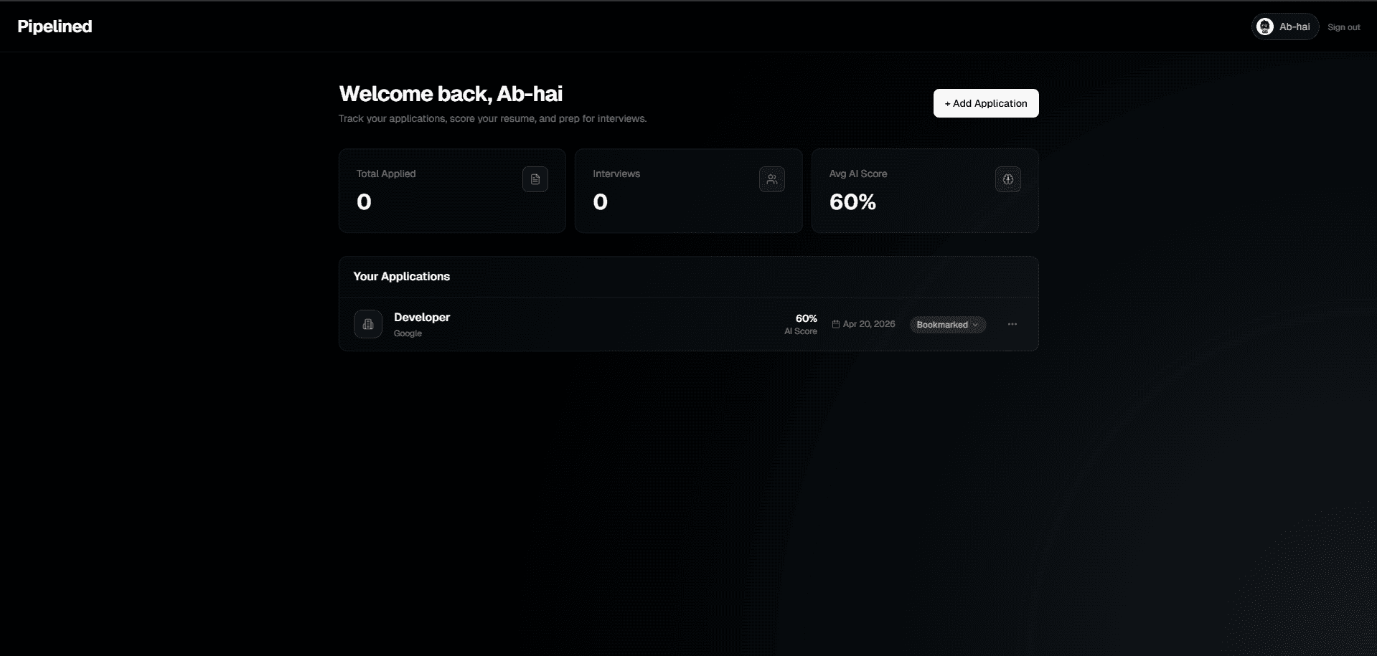Click the calendar icon beside Apr 20, 2026
1377x656 pixels.
click(835, 324)
